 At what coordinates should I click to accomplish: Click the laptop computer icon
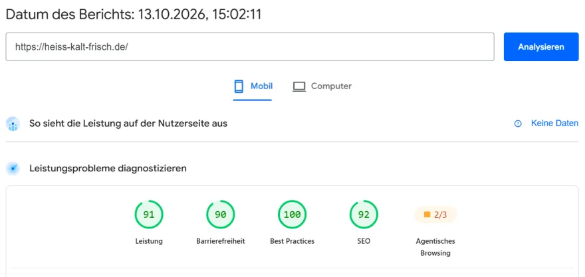pyautogui.click(x=299, y=86)
